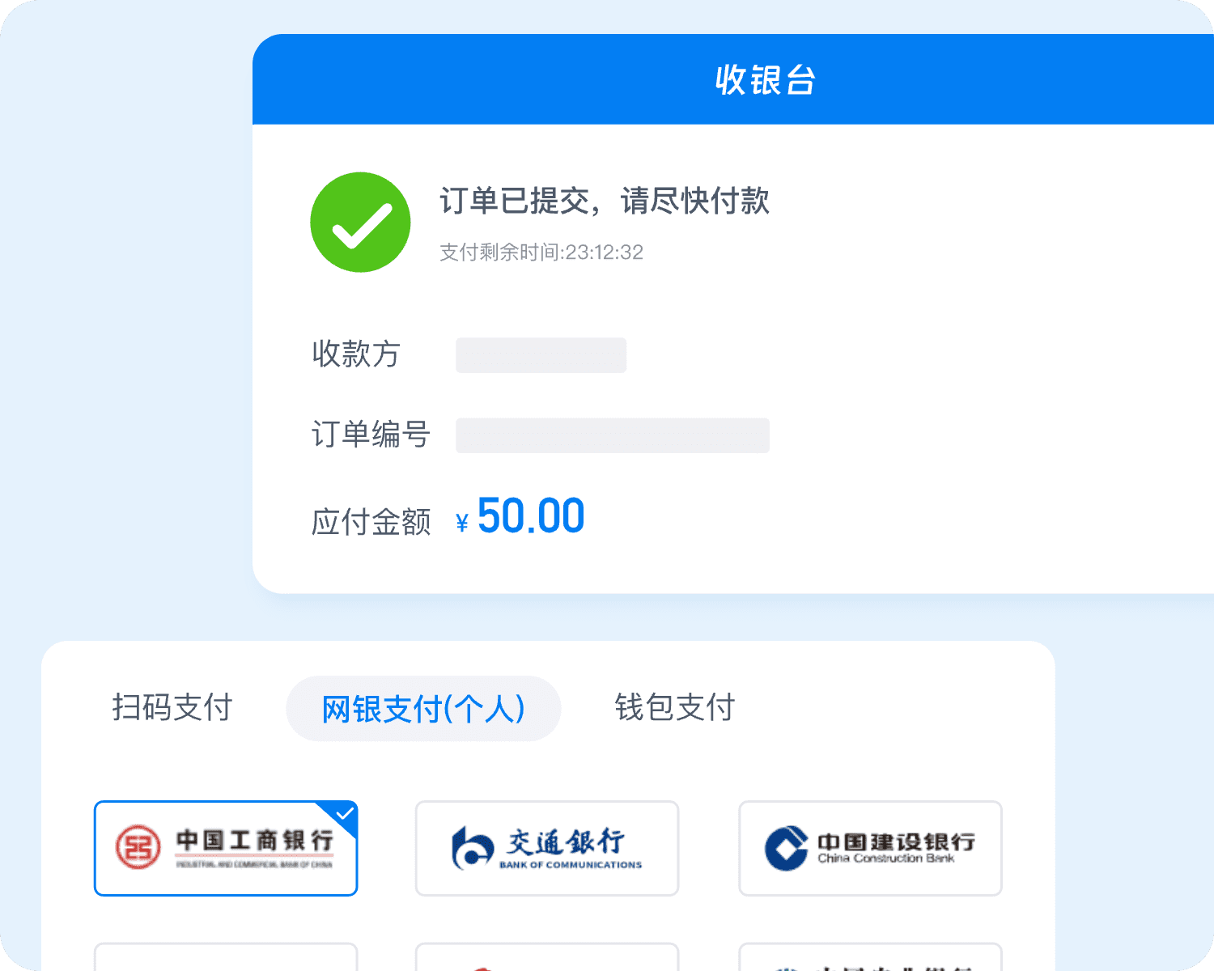The image size is (1214, 971).
Task: Click the China Construction Bank logo icon
Action: tap(786, 848)
